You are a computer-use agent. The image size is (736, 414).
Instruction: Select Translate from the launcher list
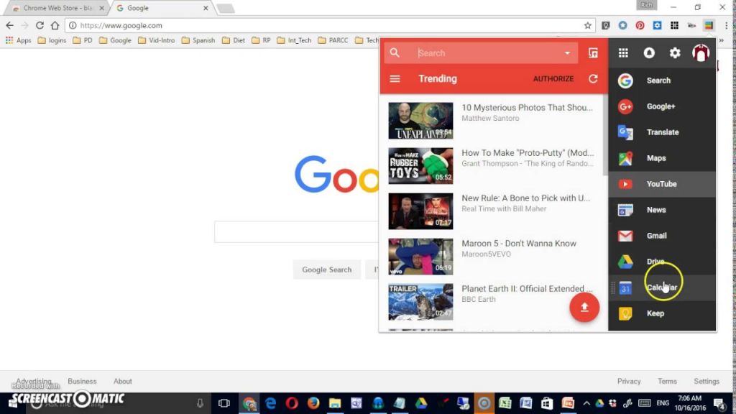click(661, 132)
